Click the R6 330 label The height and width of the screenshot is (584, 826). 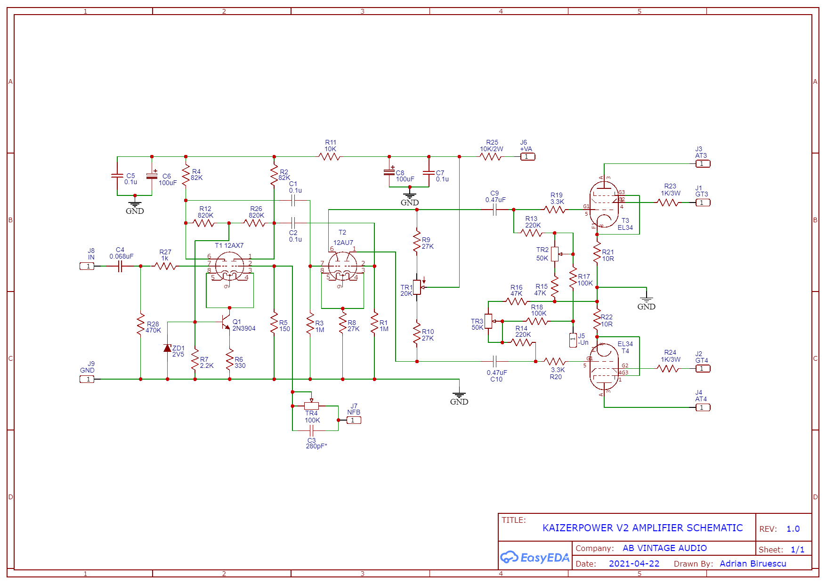(240, 362)
